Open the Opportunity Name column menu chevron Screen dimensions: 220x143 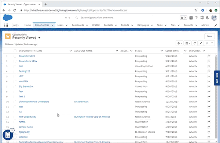click(70, 51)
